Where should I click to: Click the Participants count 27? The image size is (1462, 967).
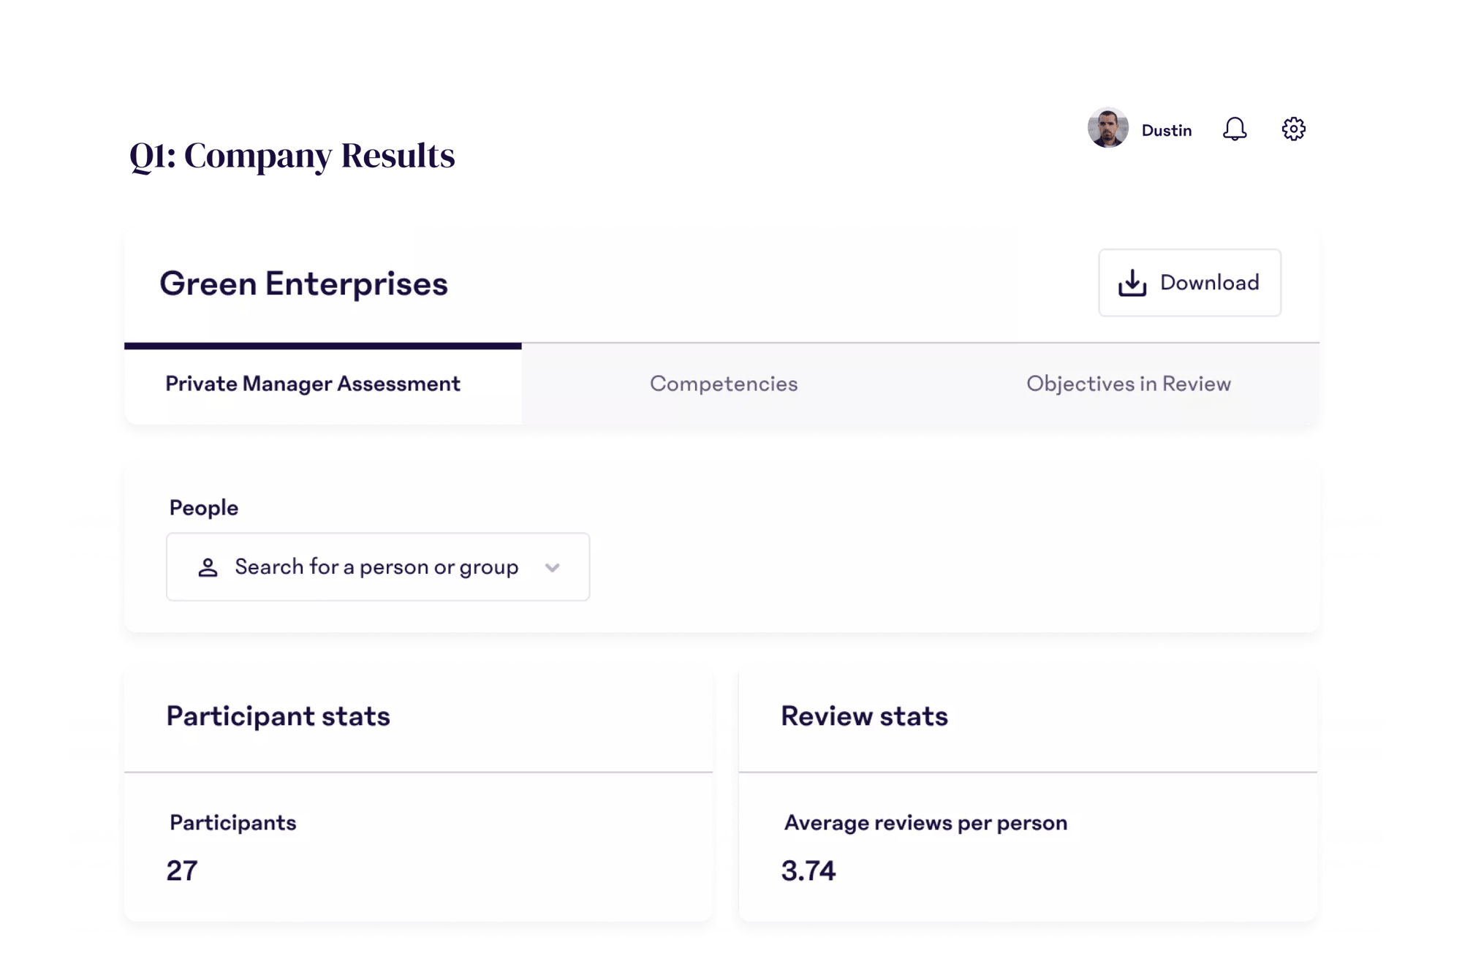[x=182, y=871]
